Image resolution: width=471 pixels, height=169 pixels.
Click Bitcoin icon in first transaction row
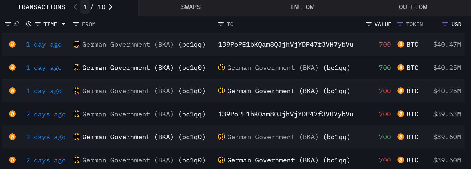coord(12,44)
